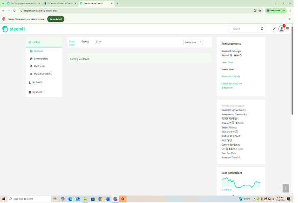The width and height of the screenshot is (298, 203).
Task: Open My Wallet in the sidebar
Action: [x=35, y=92]
